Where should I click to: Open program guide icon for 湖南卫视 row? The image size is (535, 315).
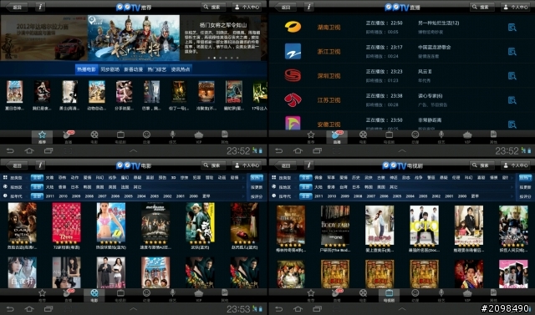512,28
